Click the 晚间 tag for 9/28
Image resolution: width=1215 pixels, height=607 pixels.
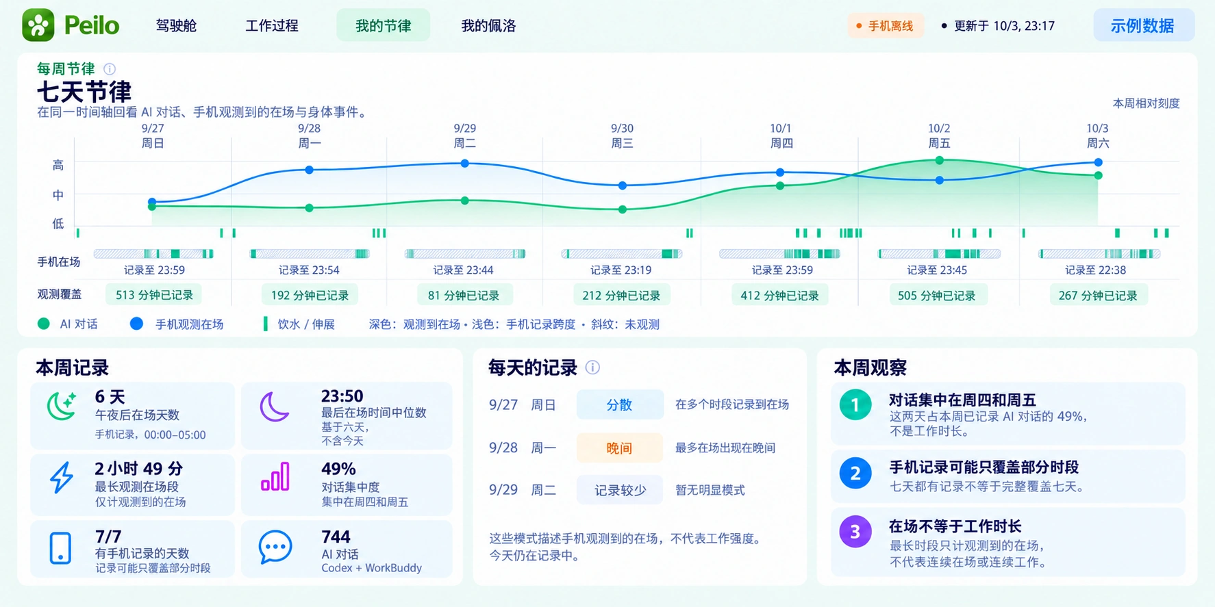(620, 448)
